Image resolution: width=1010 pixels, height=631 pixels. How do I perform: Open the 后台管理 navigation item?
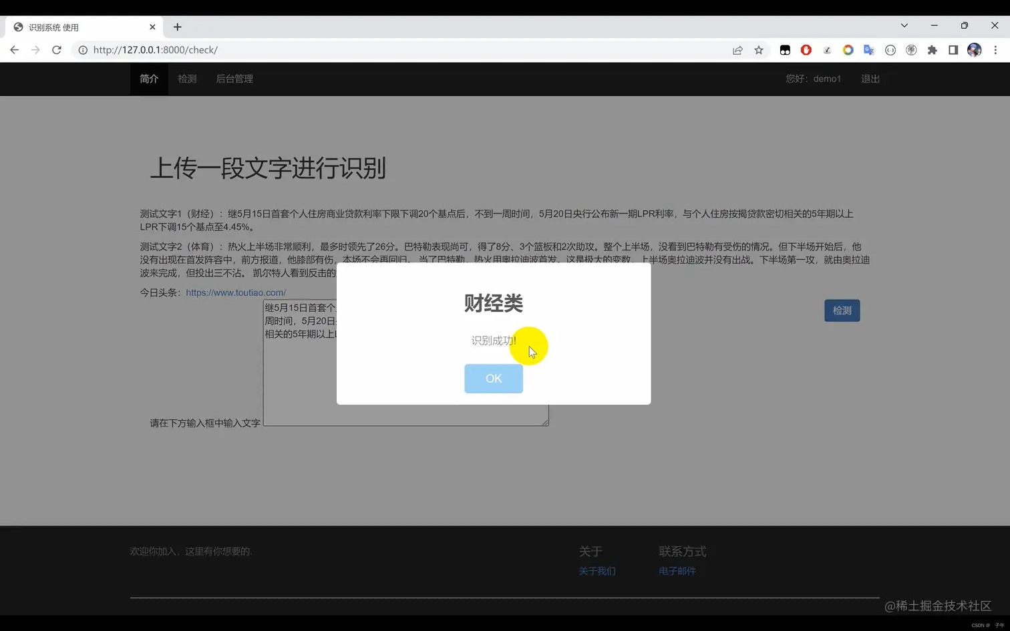point(234,79)
